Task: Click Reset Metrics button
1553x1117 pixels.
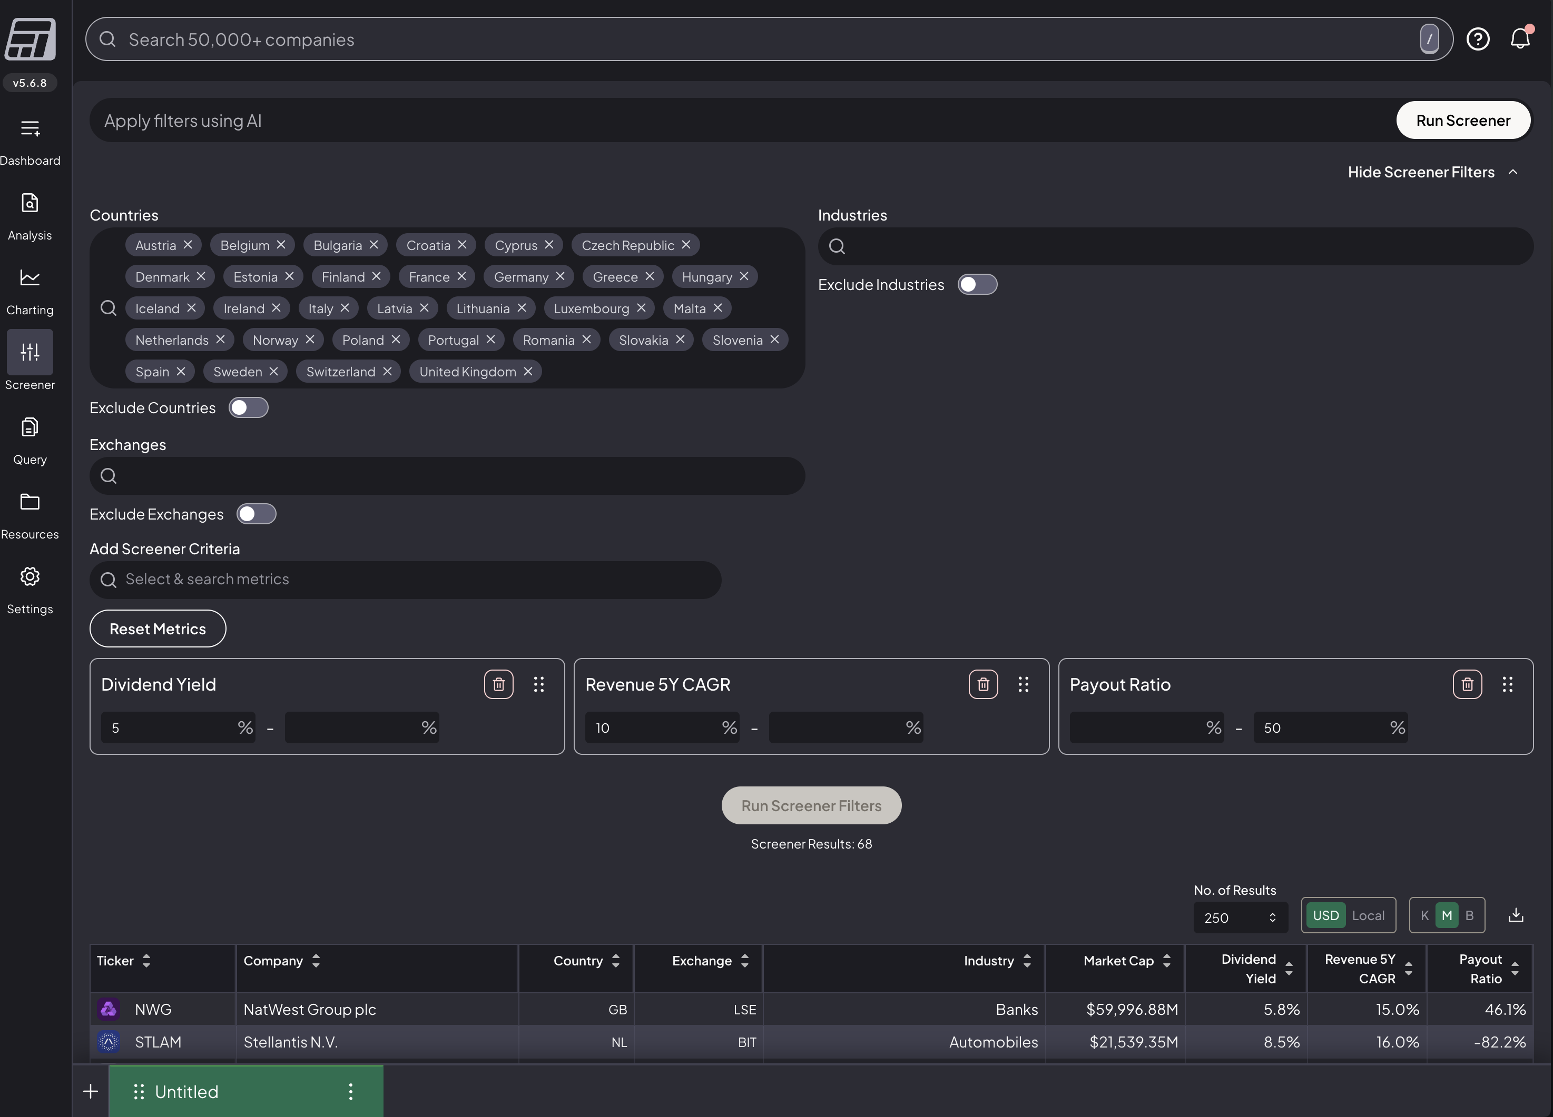Action: pos(158,629)
